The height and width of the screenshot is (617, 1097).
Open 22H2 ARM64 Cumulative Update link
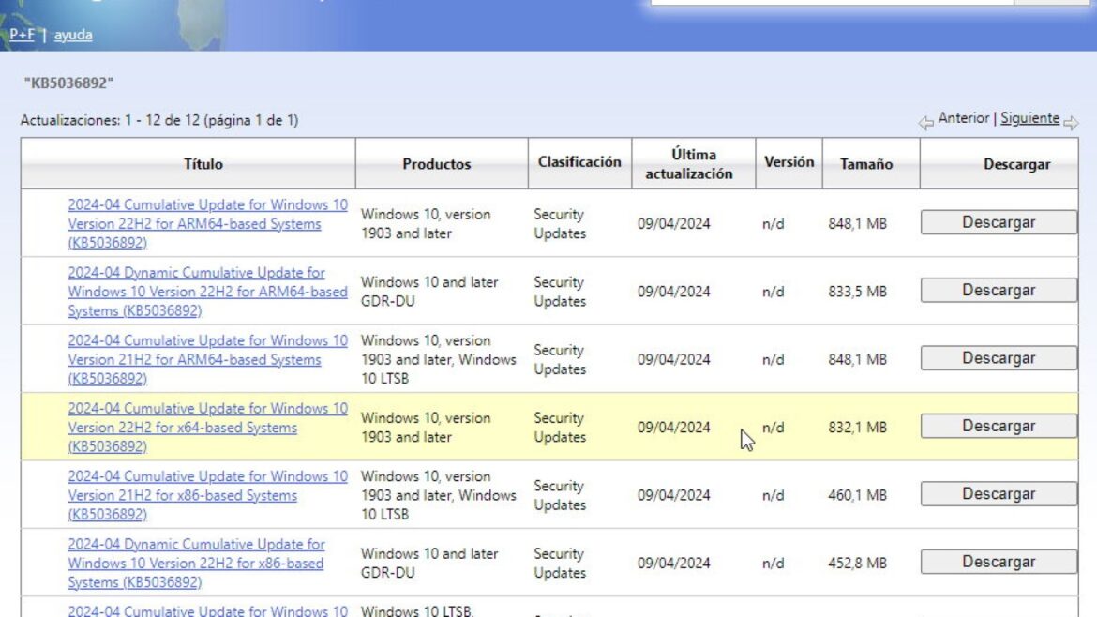[207, 224]
